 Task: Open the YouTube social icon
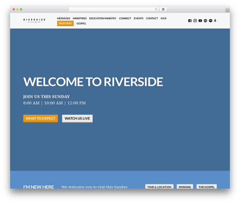point(200,21)
